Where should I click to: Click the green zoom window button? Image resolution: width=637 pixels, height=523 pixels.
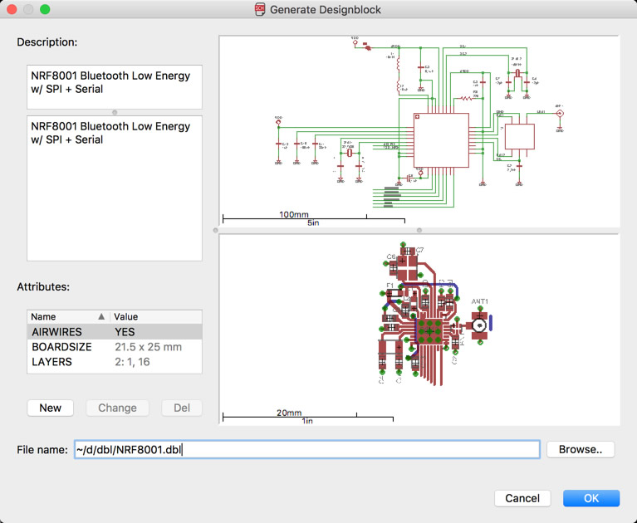click(45, 9)
